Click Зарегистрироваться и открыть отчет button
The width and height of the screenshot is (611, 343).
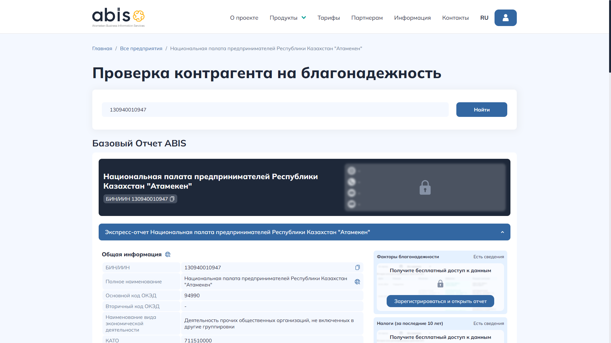[440, 301]
